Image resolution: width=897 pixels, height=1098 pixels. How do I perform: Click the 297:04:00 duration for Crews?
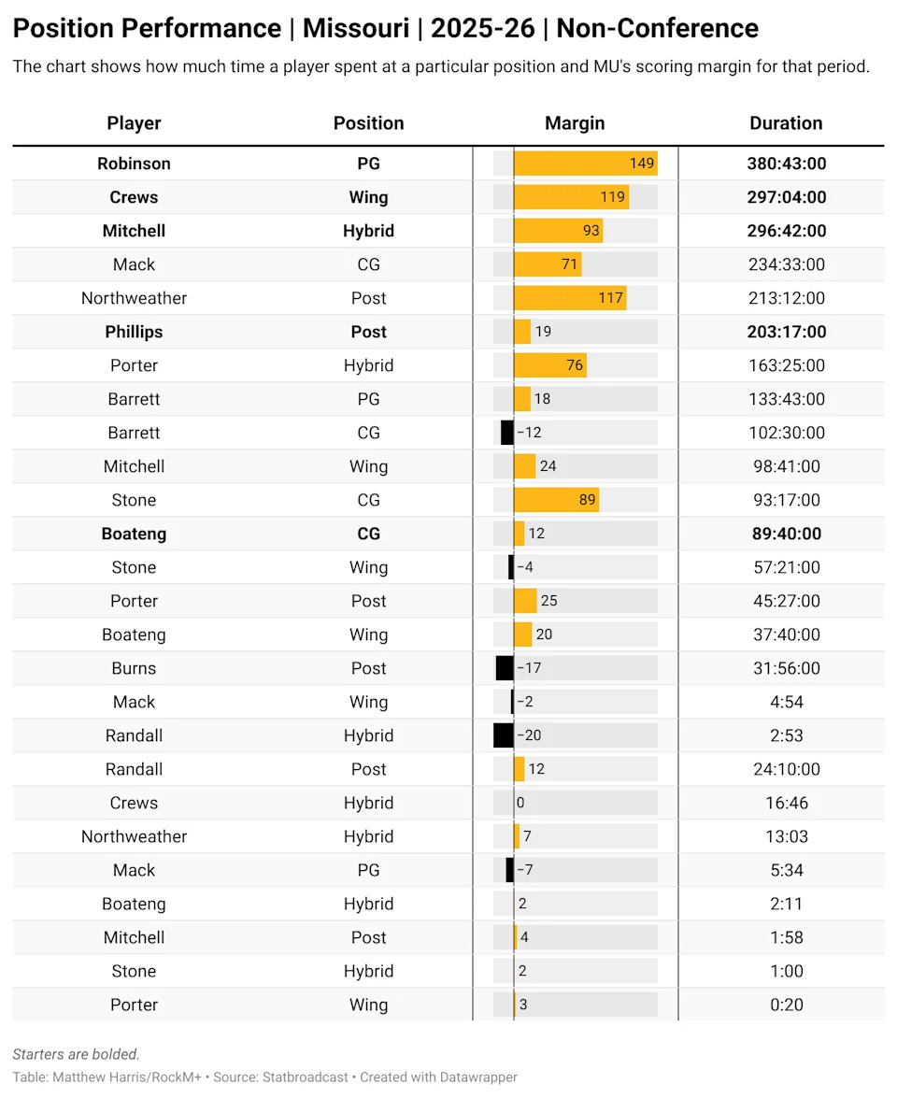click(786, 197)
